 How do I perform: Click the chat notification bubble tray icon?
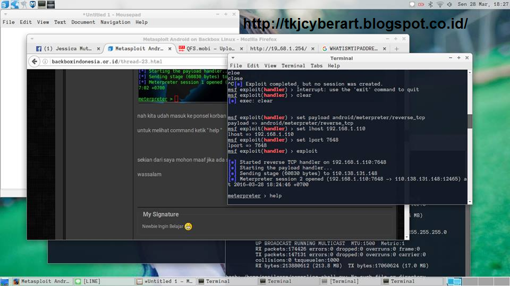(x=412, y=4)
